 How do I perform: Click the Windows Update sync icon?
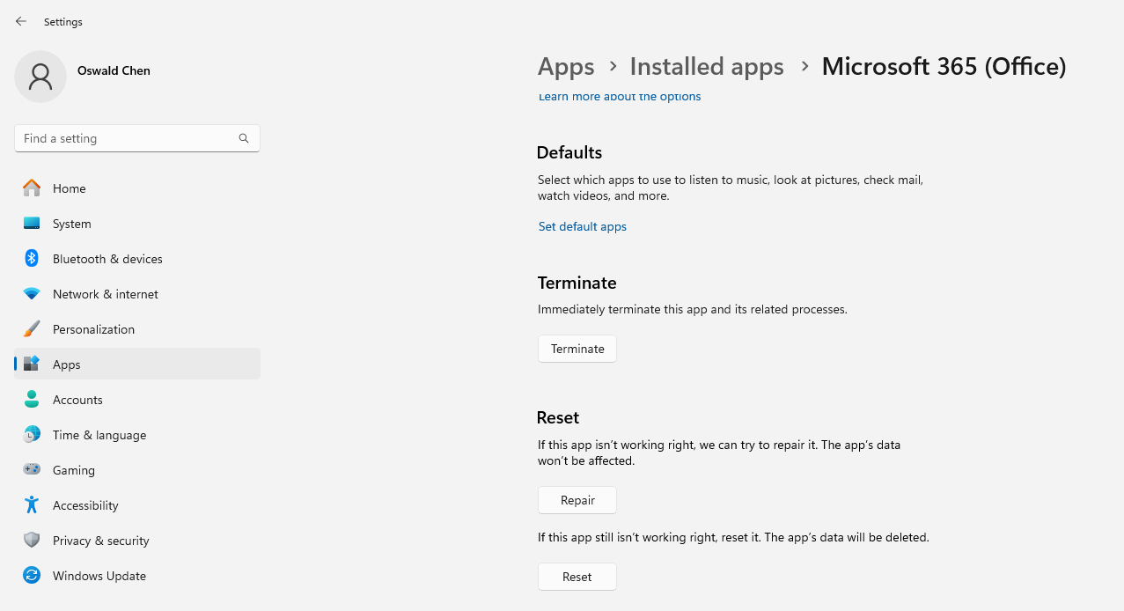pyautogui.click(x=32, y=576)
